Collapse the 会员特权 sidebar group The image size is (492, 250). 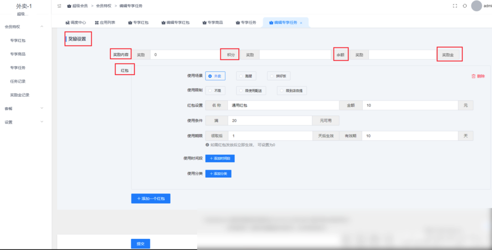tap(24, 27)
